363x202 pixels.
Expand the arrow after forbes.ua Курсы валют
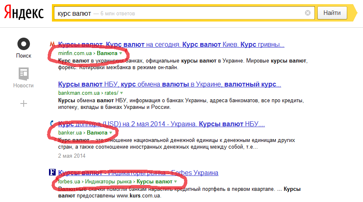pos(175,182)
